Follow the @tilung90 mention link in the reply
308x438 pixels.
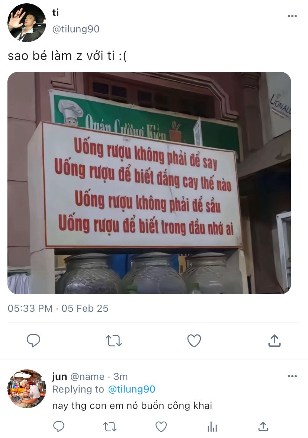click(x=131, y=389)
